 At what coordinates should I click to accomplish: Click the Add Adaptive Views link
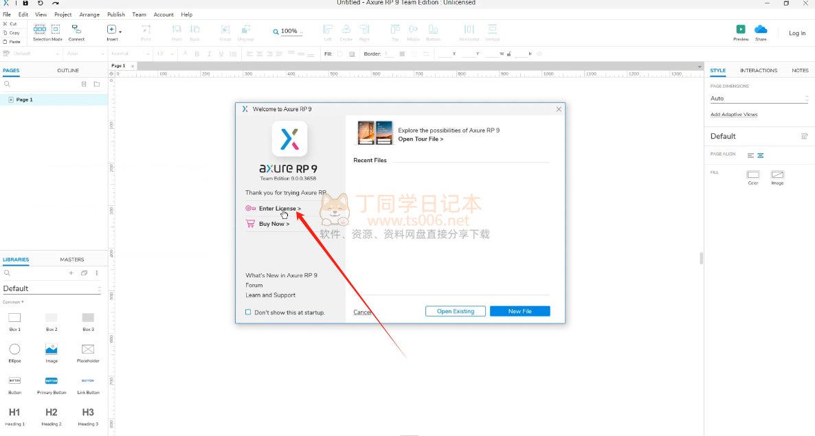(x=734, y=115)
